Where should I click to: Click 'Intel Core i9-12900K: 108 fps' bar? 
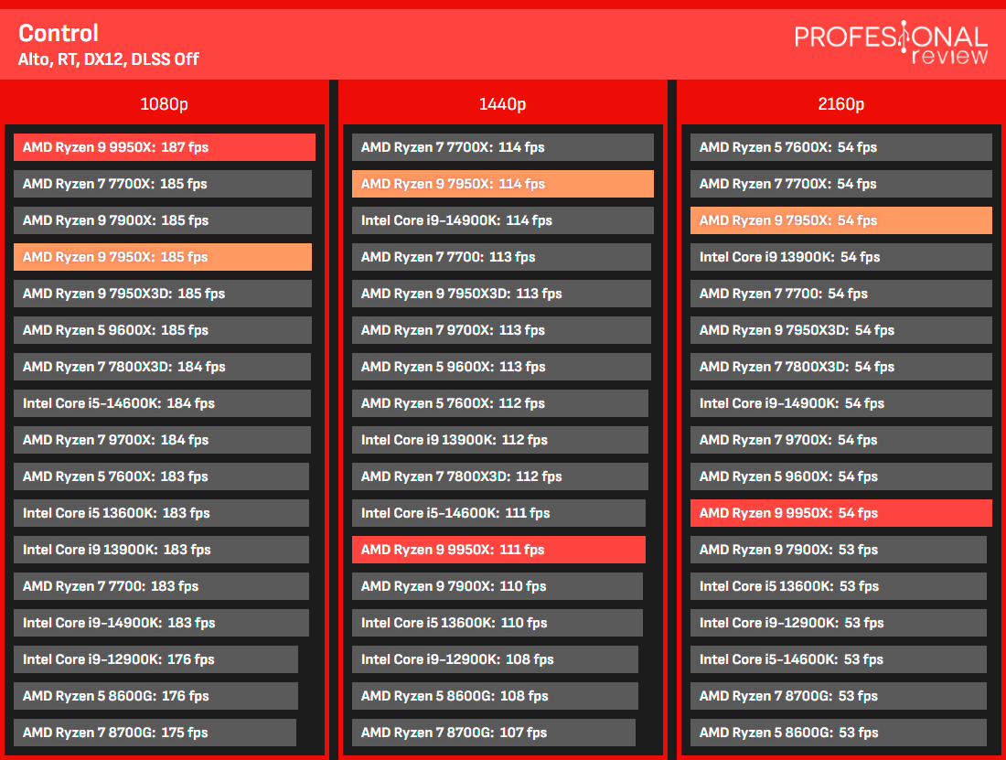[x=496, y=658]
